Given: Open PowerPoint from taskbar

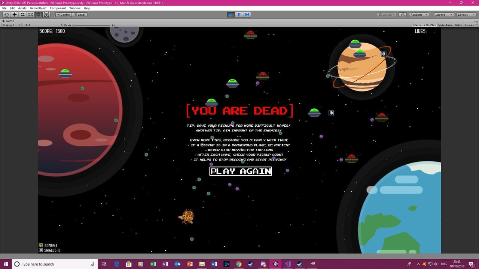Looking at the screenshot, I should [x=190, y=264].
